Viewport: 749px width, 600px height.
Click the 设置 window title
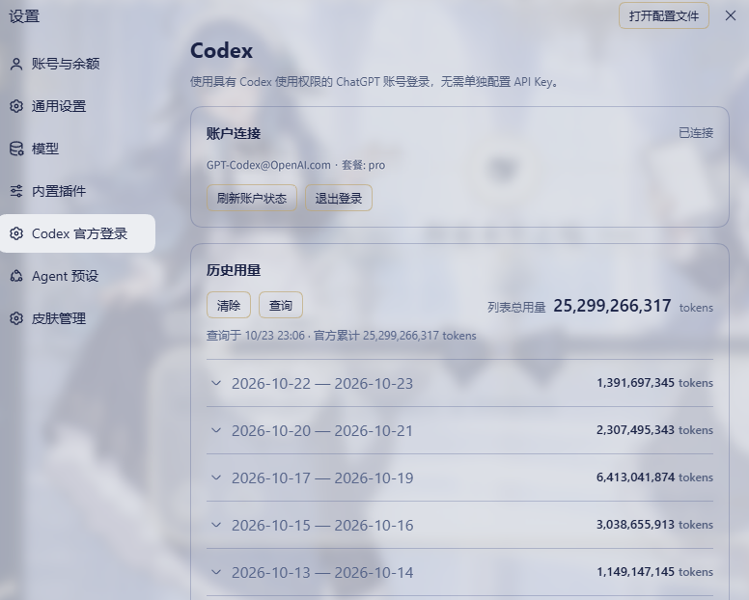pyautogui.click(x=24, y=16)
